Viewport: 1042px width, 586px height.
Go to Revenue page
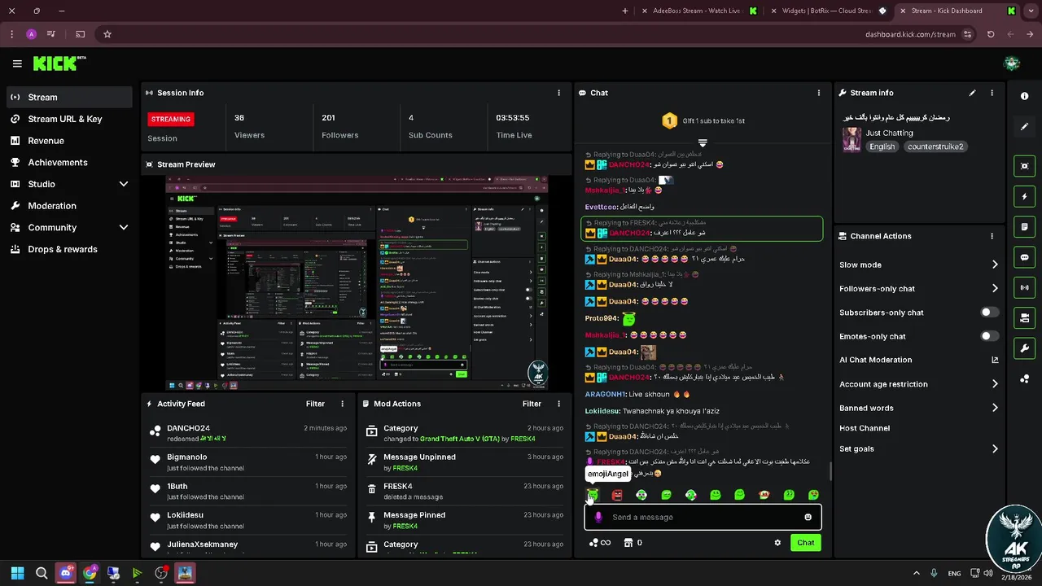point(69,141)
